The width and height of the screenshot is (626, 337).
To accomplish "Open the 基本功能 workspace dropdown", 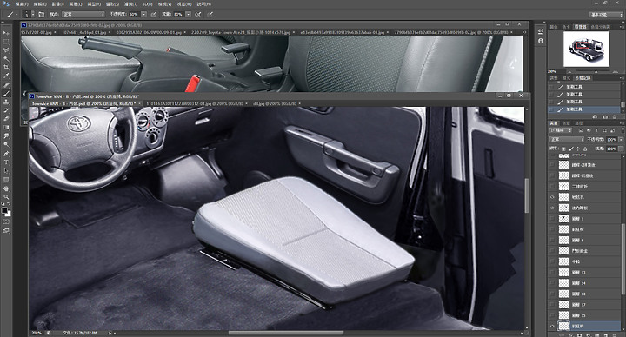I will pyautogui.click(x=606, y=15).
